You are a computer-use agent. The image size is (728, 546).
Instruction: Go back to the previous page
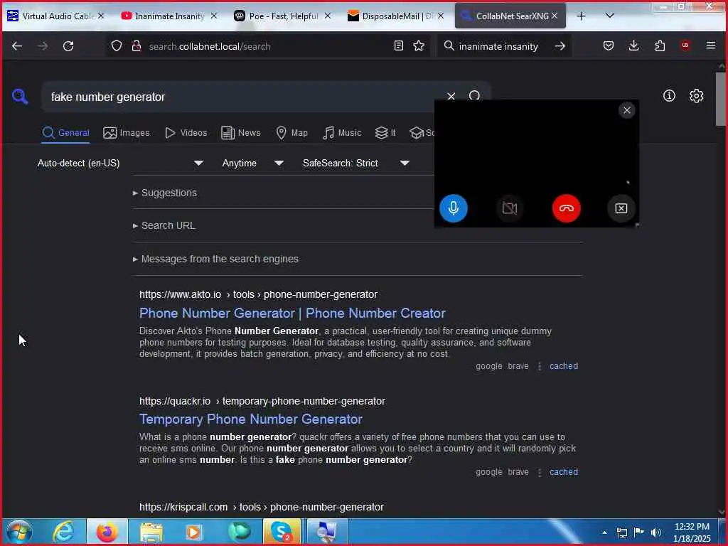[17, 46]
